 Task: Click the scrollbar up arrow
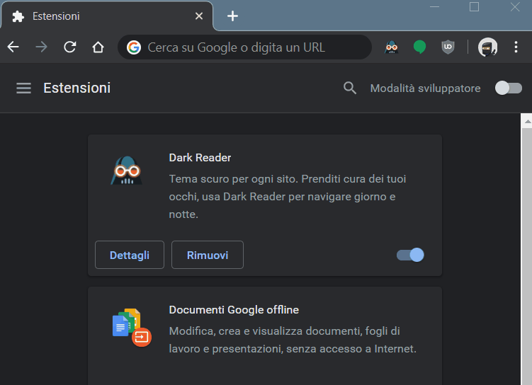pyautogui.click(x=528, y=121)
